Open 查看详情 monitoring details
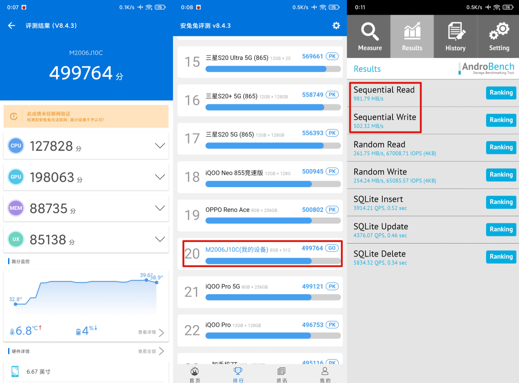The width and height of the screenshot is (519, 383). 151,332
